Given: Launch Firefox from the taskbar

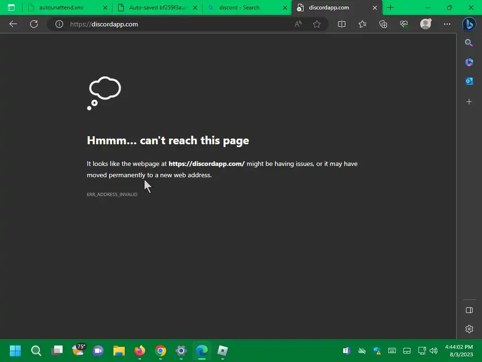Looking at the screenshot, I should pos(139,351).
